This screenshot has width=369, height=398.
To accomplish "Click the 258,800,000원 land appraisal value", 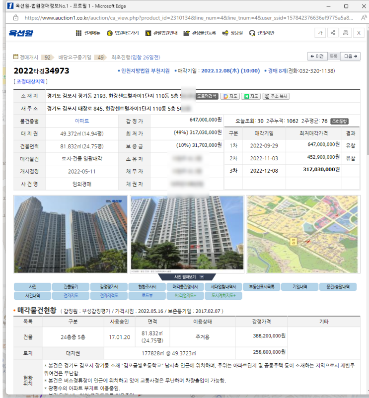I will [x=269, y=352].
